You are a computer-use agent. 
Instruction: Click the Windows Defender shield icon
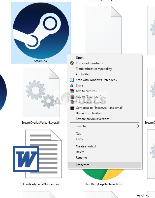72,80
